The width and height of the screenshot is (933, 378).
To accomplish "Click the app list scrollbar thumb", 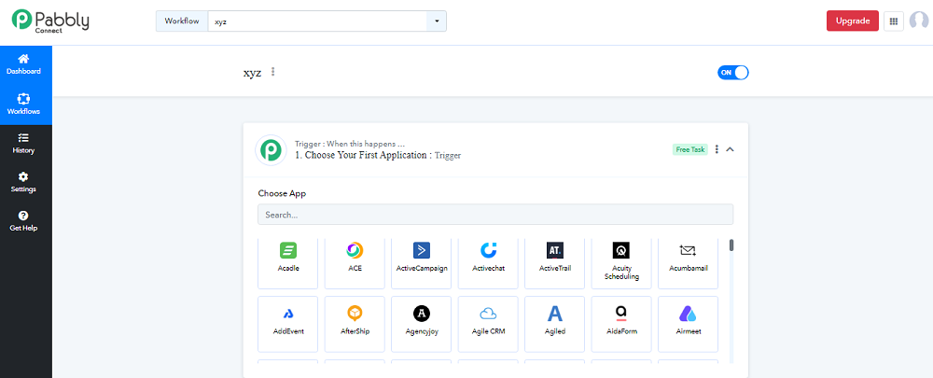I will pos(731,245).
